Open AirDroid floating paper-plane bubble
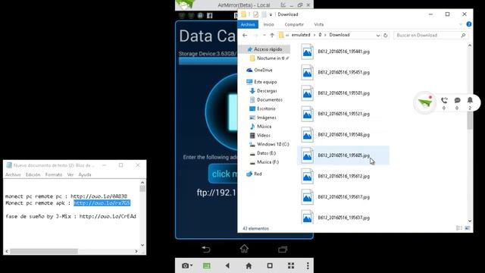 point(424,102)
